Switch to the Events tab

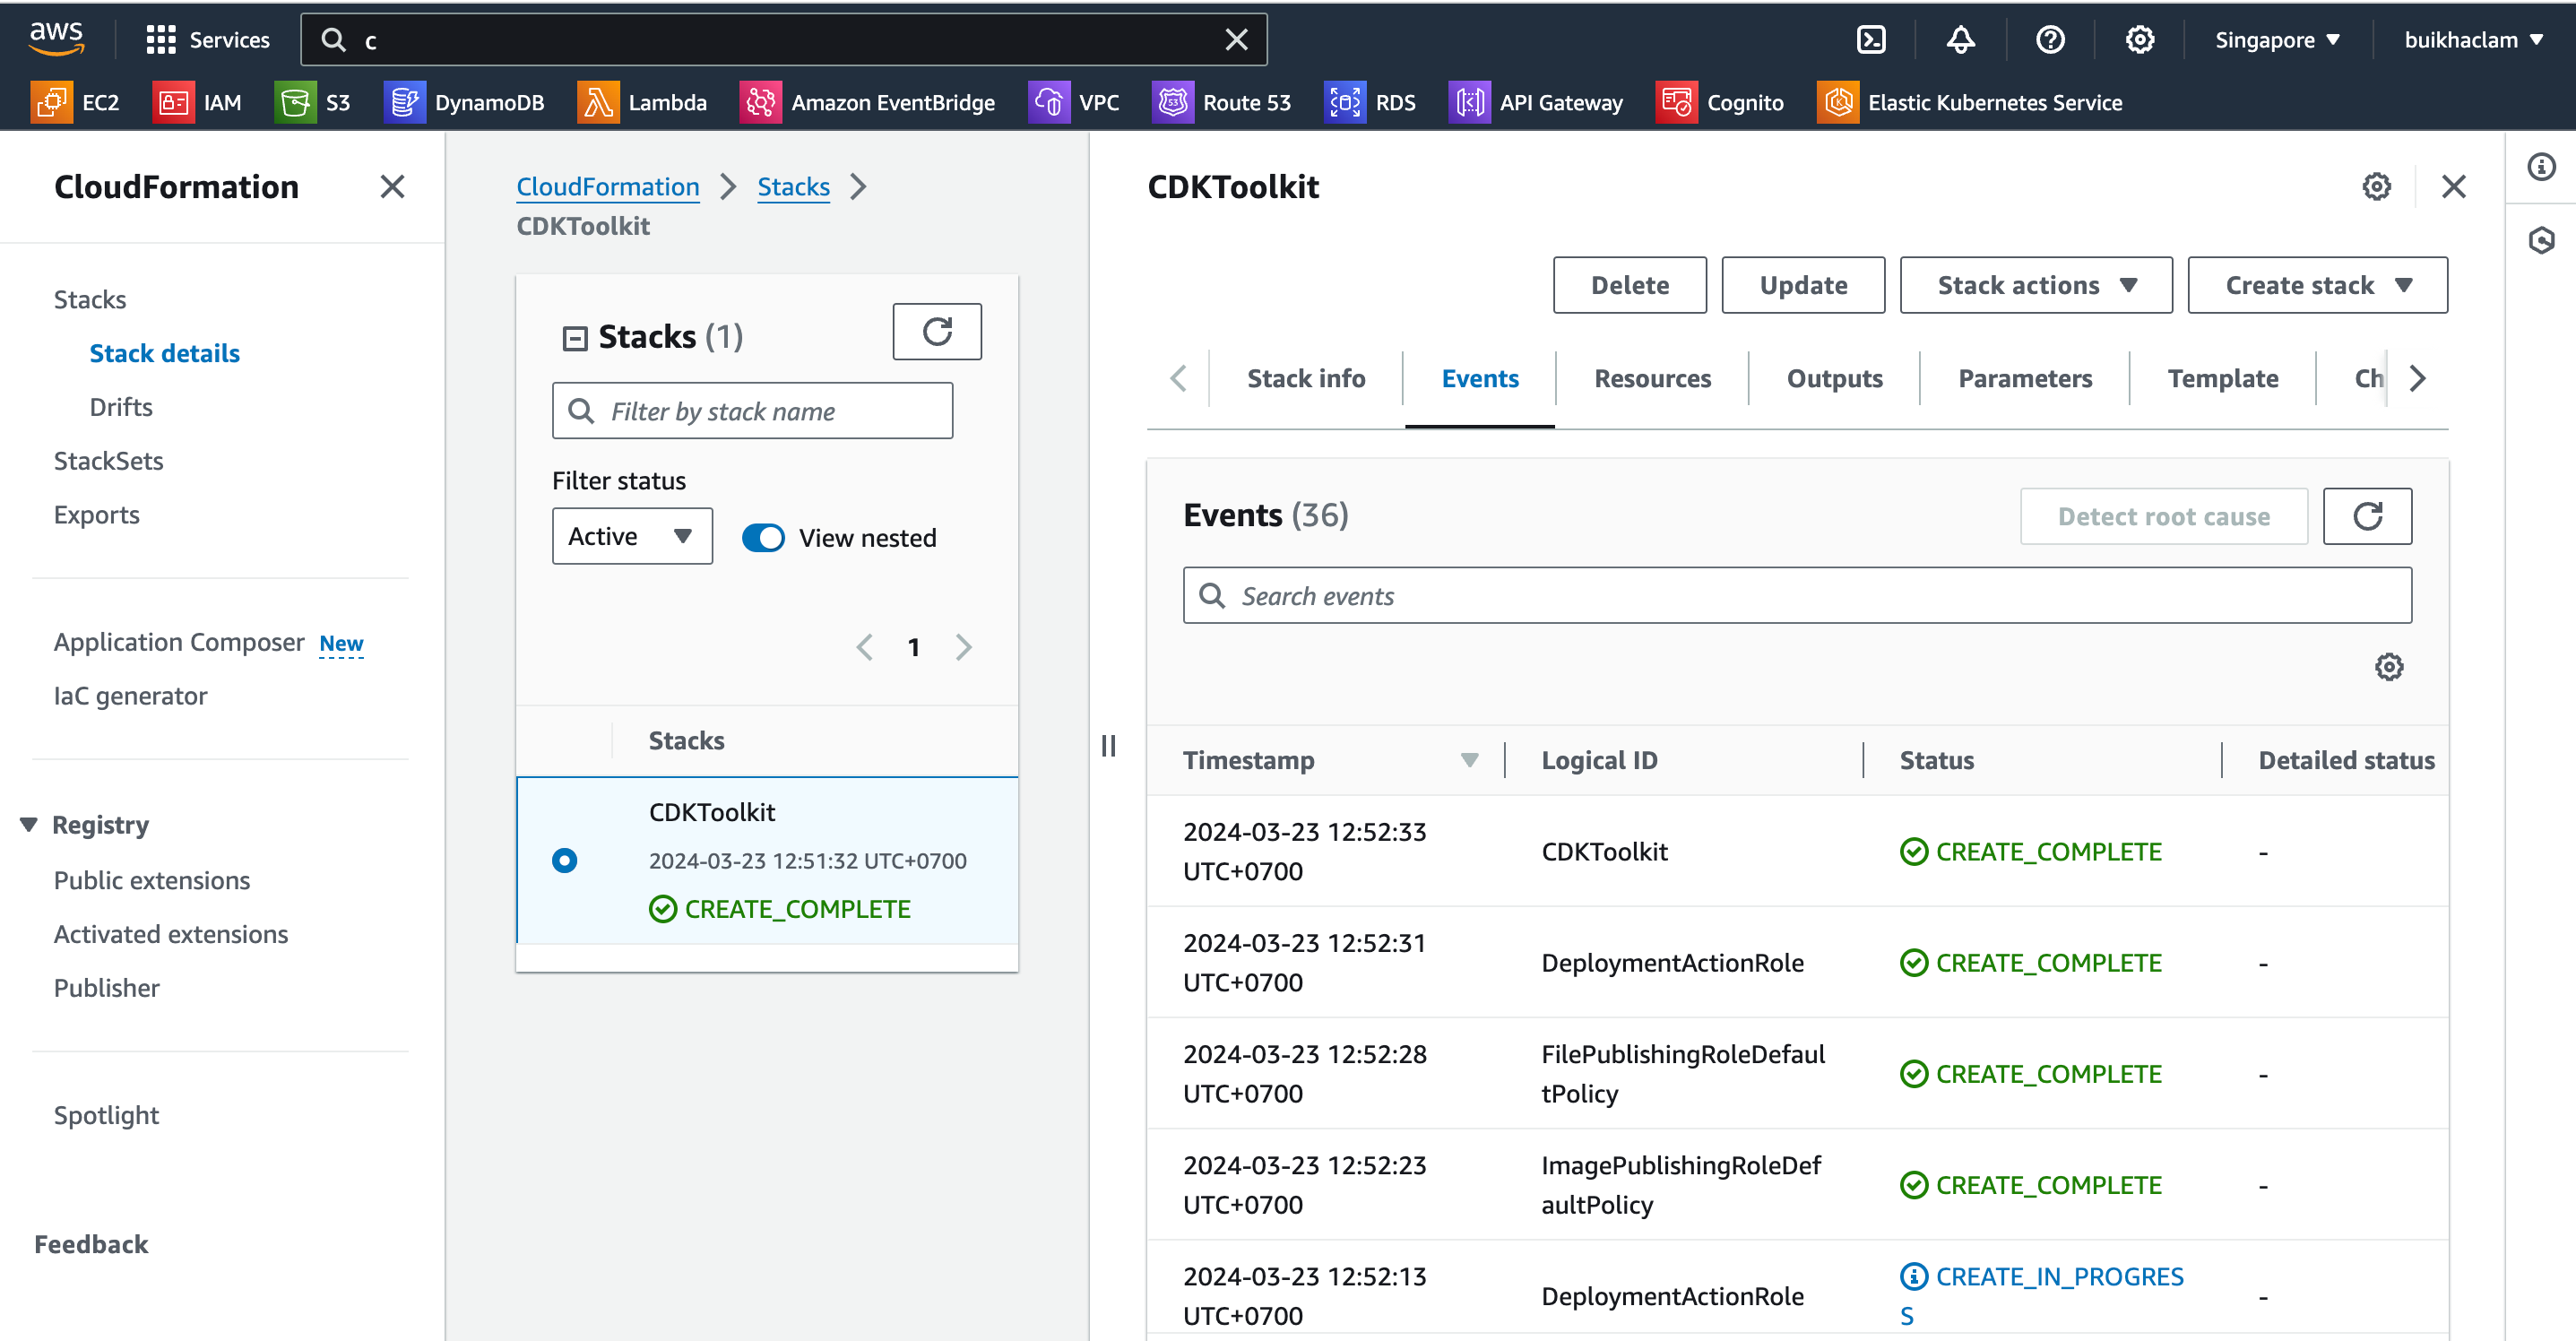pyautogui.click(x=1479, y=378)
